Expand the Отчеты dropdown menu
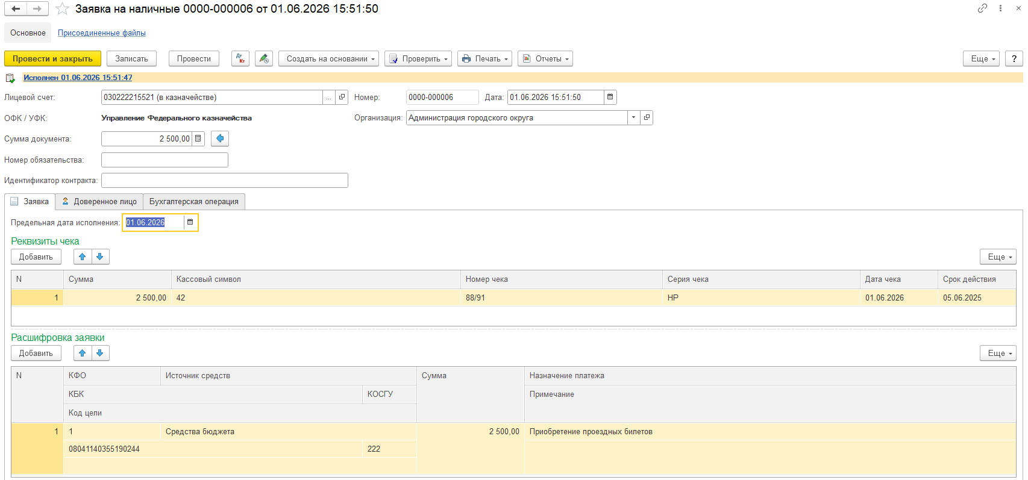The width and height of the screenshot is (1028, 480). (545, 58)
